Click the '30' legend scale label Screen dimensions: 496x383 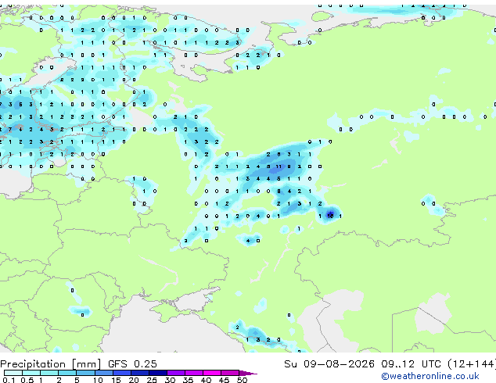170,380
